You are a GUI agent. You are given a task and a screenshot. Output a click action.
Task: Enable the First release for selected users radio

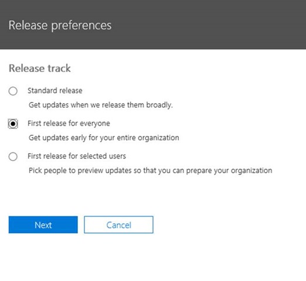coord(13,156)
